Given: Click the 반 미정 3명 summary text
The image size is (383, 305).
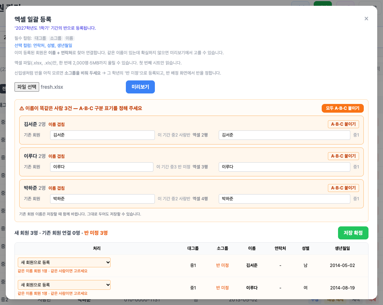Looking at the screenshot, I should pyautogui.click(x=96, y=233).
